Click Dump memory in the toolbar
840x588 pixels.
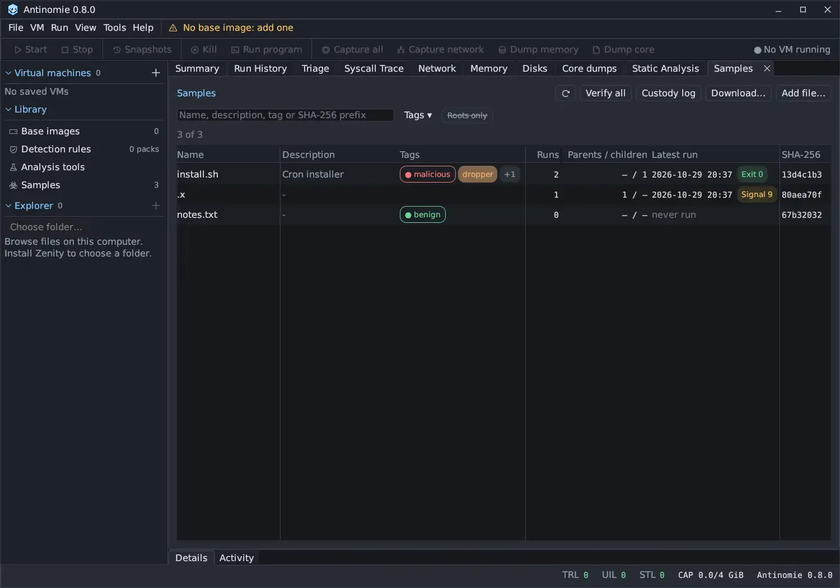(538, 49)
